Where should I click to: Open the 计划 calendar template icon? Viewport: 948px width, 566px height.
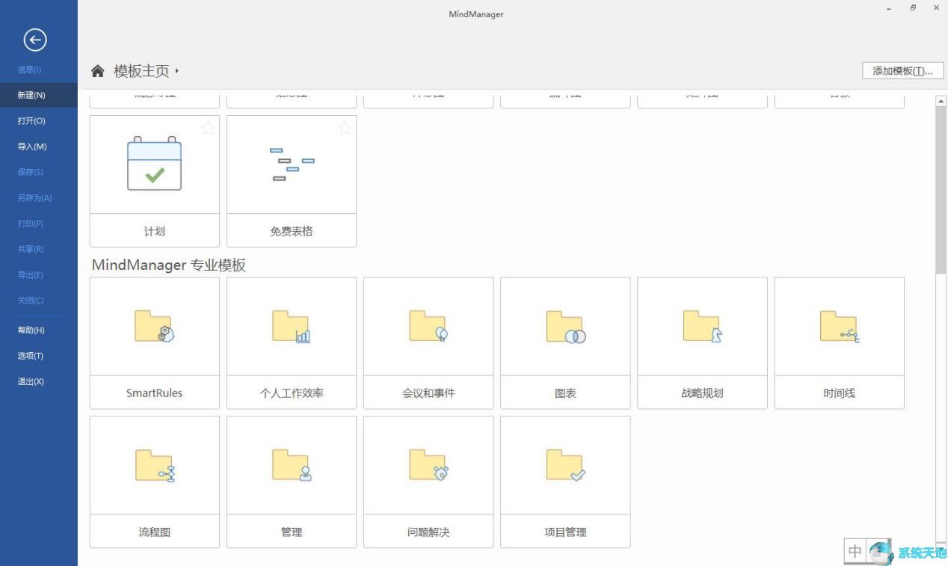155,163
